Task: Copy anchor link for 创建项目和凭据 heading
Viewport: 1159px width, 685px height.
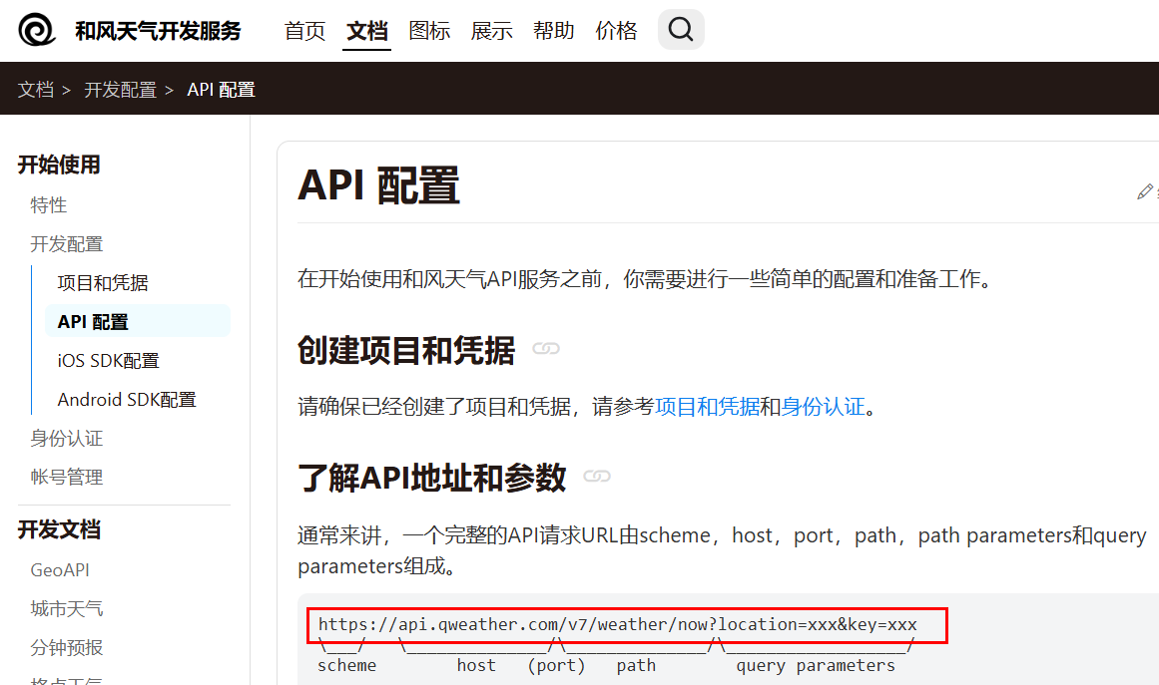Action: [x=546, y=348]
